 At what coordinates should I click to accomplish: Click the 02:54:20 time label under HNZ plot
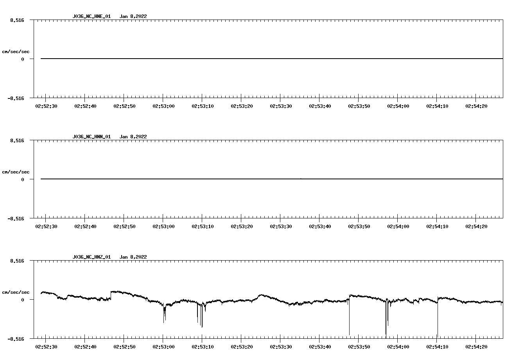(x=476, y=347)
